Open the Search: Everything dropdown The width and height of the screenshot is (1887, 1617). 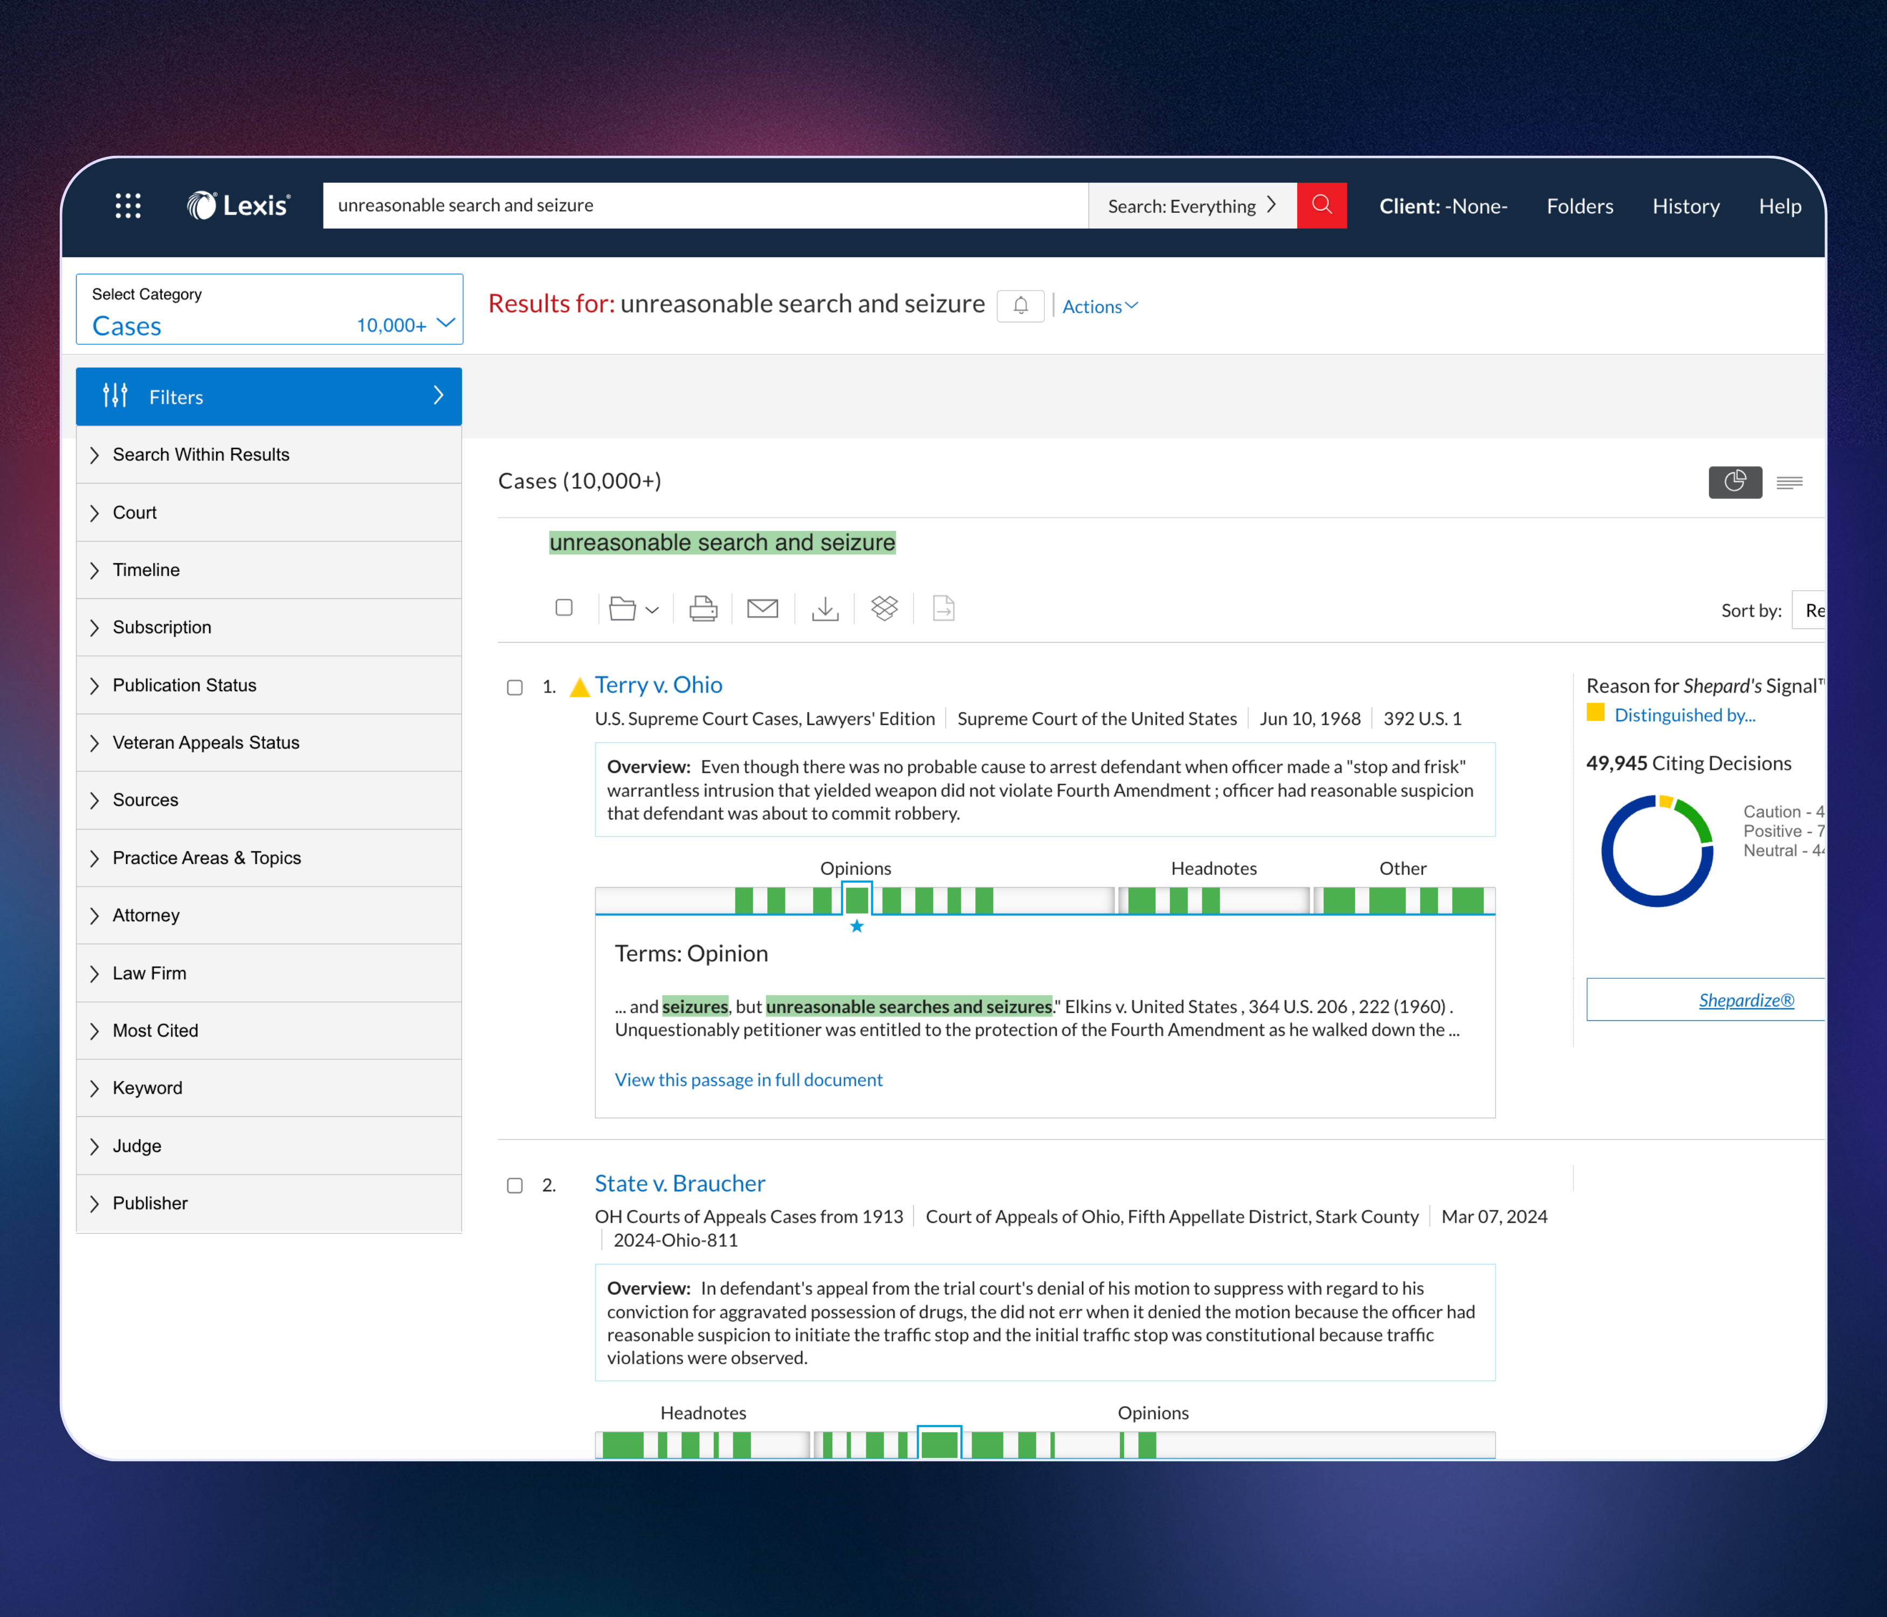1192,206
